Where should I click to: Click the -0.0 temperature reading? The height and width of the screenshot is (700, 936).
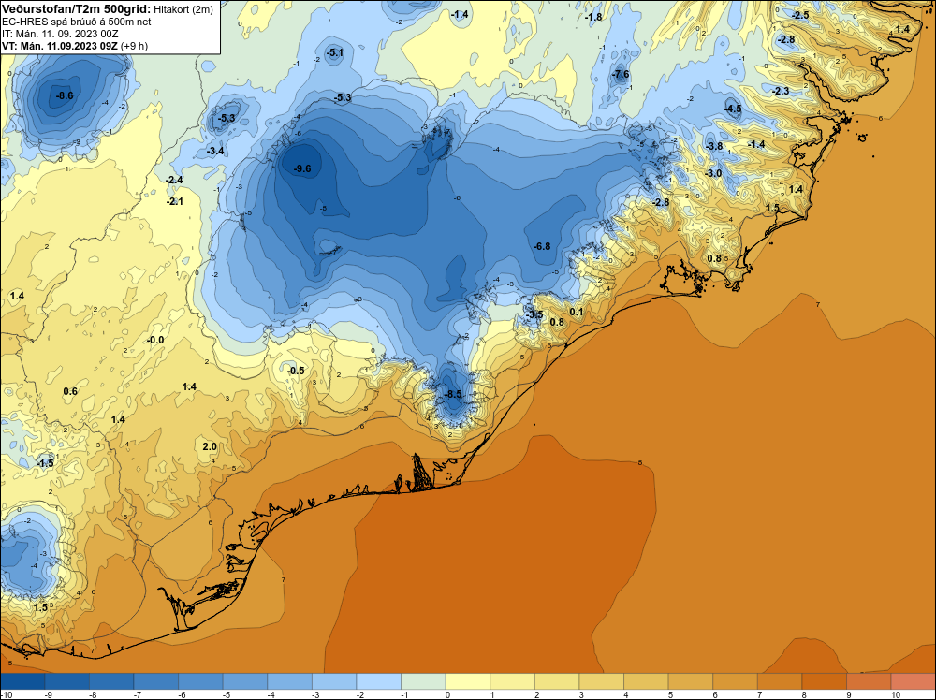(155, 340)
